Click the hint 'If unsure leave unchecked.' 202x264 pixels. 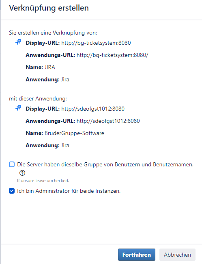pyautogui.click(x=43, y=181)
